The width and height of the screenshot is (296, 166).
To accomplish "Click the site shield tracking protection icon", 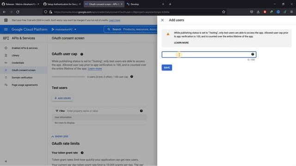I will [x=46, y=12].
